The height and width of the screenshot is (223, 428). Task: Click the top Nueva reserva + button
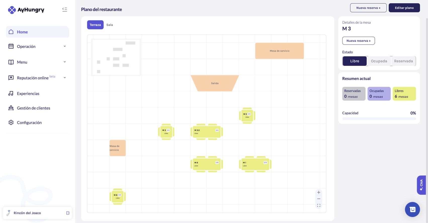[x=368, y=8]
